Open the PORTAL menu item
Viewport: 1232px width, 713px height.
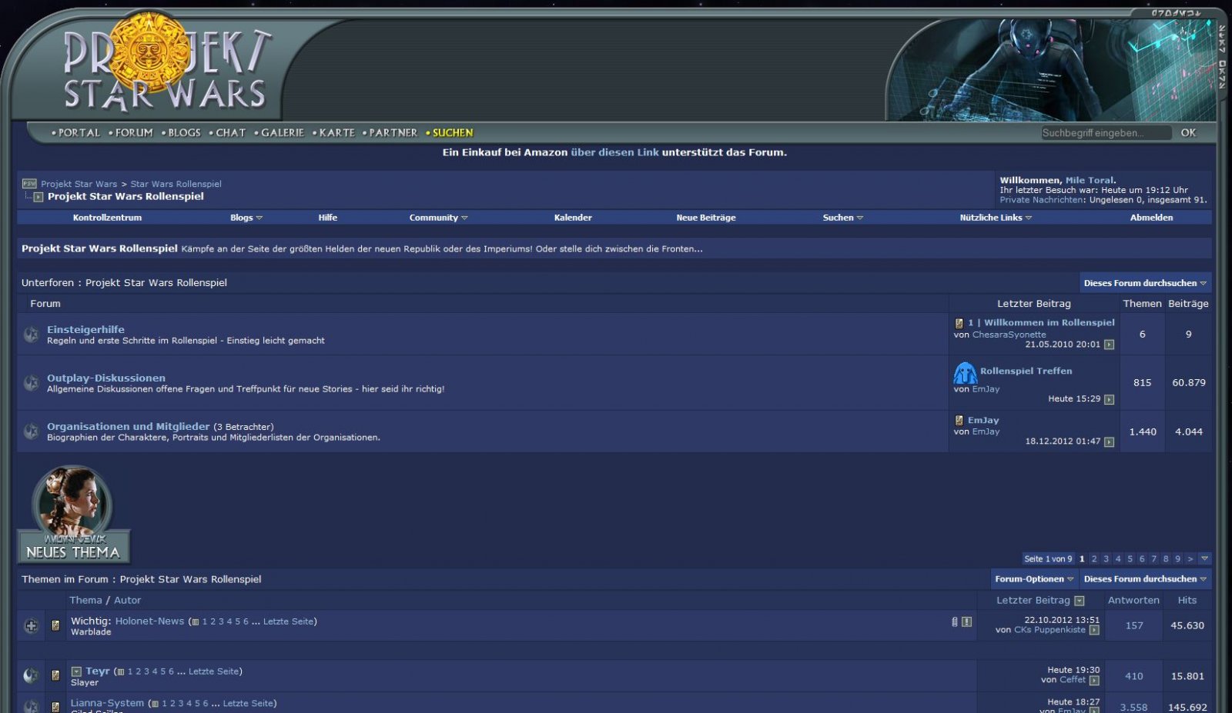(x=79, y=133)
